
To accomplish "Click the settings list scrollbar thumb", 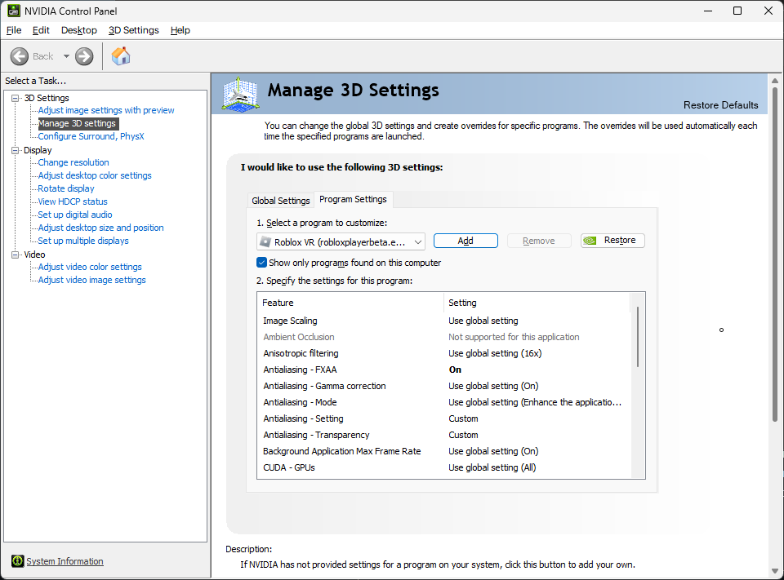I will (x=638, y=337).
